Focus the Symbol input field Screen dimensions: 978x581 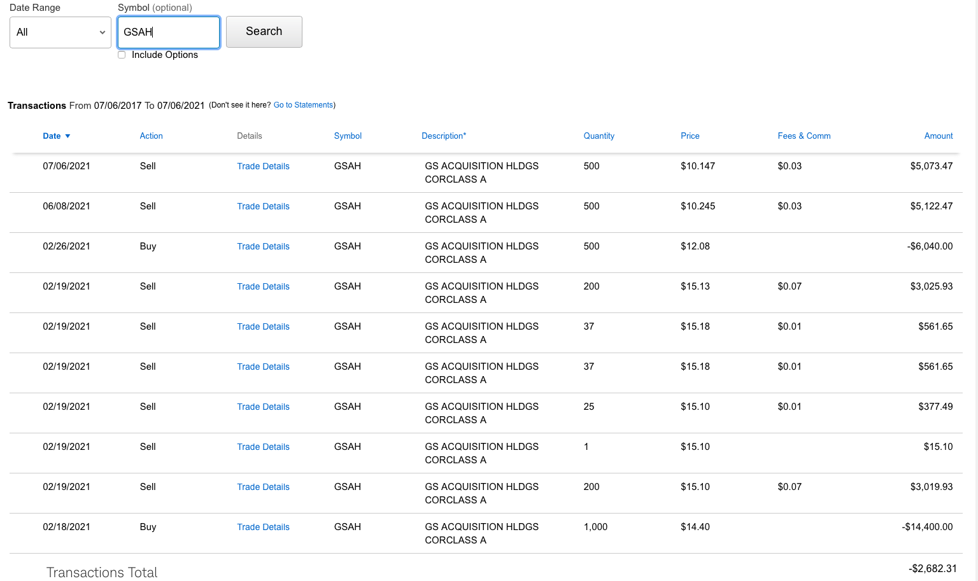click(169, 32)
